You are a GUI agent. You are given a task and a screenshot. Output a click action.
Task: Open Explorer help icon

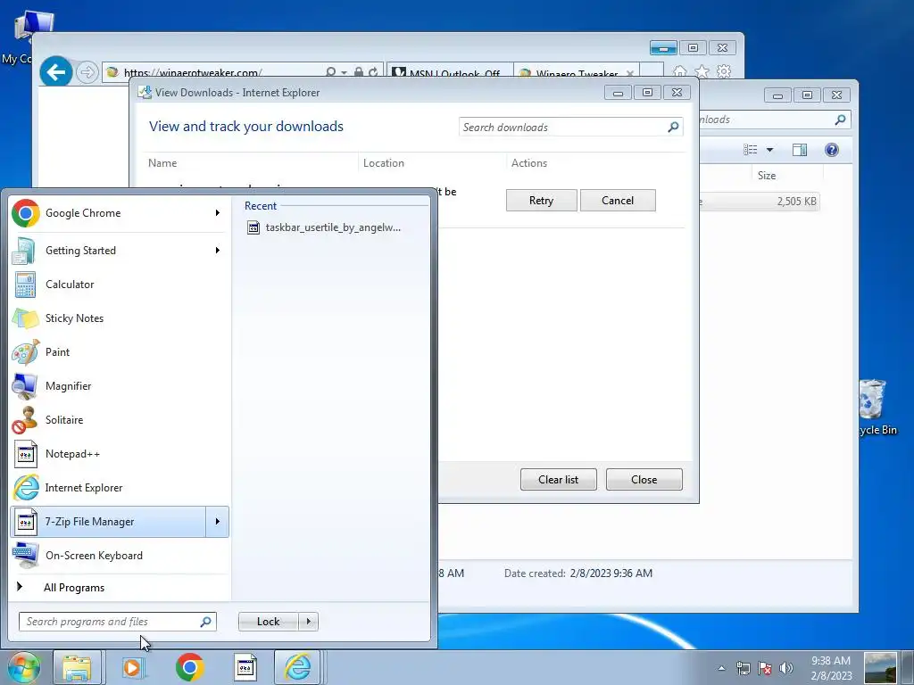(x=832, y=150)
